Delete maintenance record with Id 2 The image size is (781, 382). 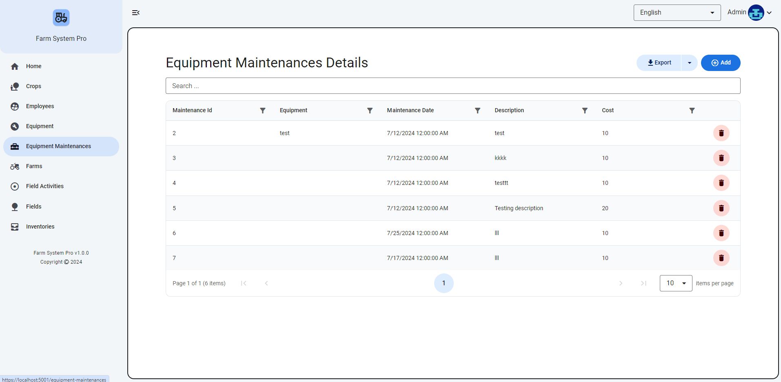[721, 133]
